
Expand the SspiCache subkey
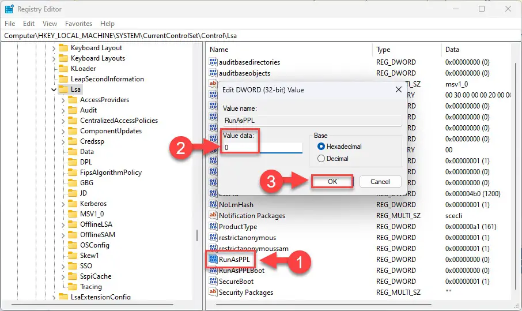(x=63, y=276)
